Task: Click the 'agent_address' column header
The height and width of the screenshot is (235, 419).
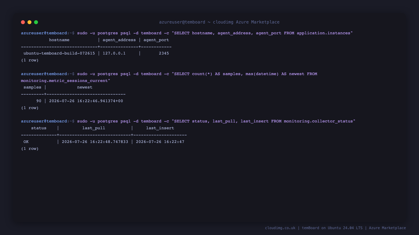Action: pyautogui.click(x=119, y=40)
